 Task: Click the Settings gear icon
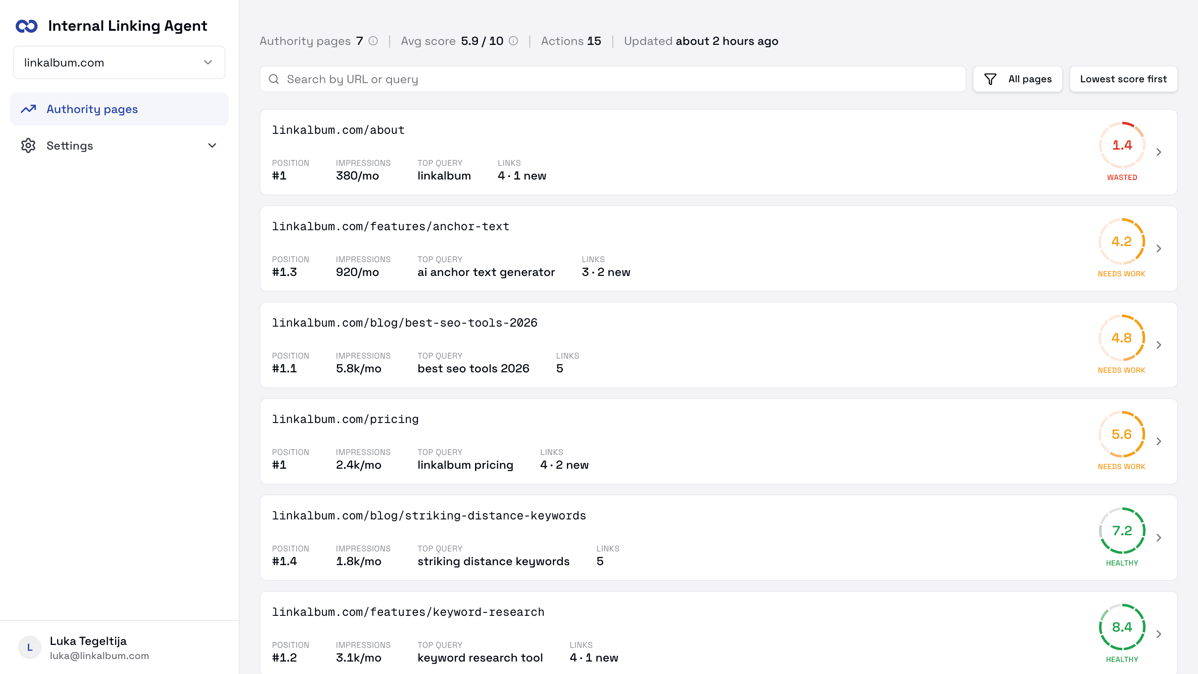(28, 145)
